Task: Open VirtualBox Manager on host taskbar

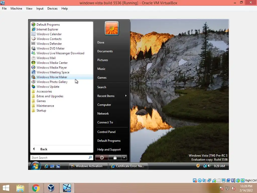Action: [x=51, y=188]
